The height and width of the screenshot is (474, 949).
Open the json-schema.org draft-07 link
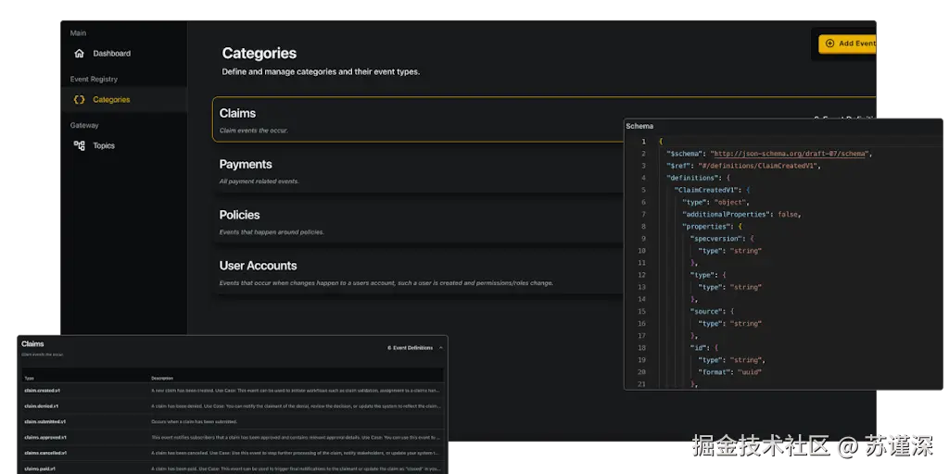(x=791, y=154)
